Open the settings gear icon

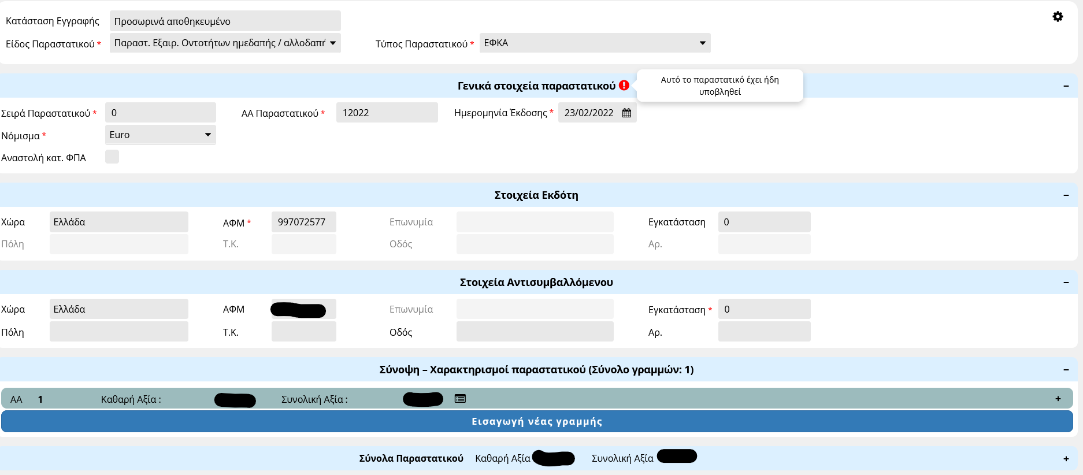pos(1058,17)
